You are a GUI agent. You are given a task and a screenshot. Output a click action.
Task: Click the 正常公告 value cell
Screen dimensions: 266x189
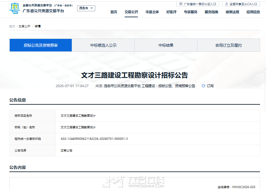point(158,150)
